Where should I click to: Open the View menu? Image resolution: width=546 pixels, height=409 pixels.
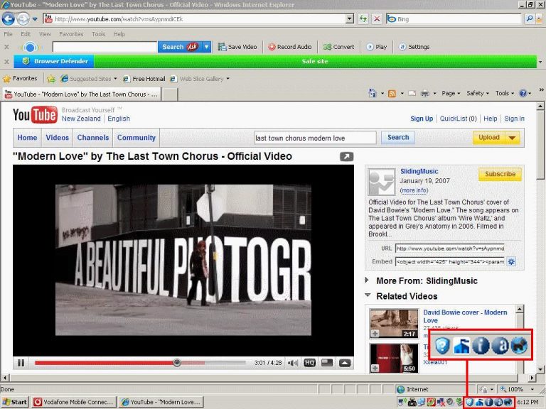[x=45, y=34]
